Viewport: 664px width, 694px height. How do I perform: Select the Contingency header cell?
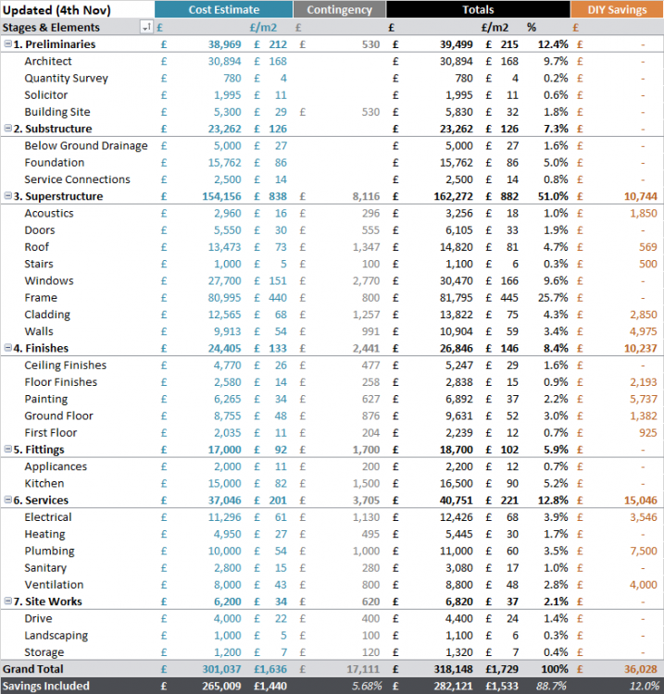pyautogui.click(x=339, y=9)
